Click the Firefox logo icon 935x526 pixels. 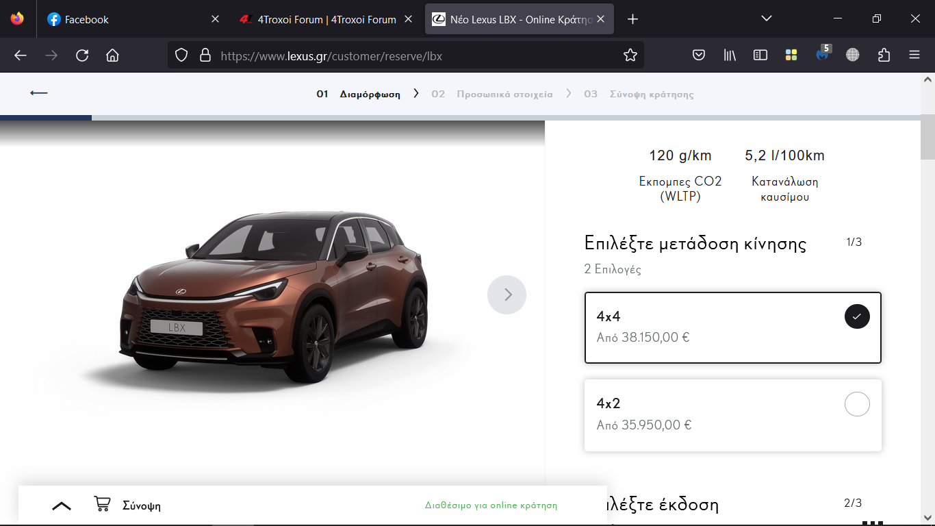[x=17, y=19]
